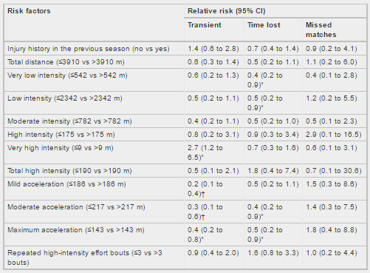Select the 2.9 (0.1 to 16.5) missed matches value
370x273 pixels.
pos(333,135)
